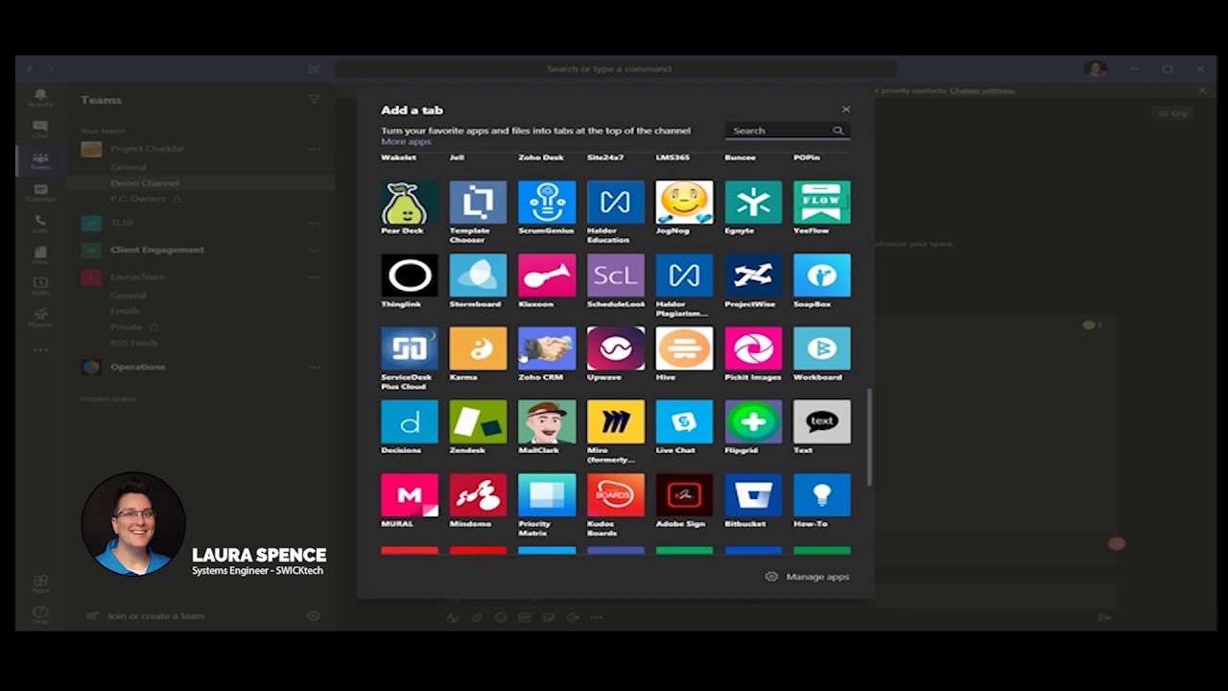Open the Live Chat app
This screenshot has height=691, width=1228.
[684, 421]
